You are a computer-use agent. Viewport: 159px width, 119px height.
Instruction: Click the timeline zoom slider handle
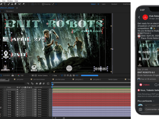pyautogui.click(x=56, y=118)
